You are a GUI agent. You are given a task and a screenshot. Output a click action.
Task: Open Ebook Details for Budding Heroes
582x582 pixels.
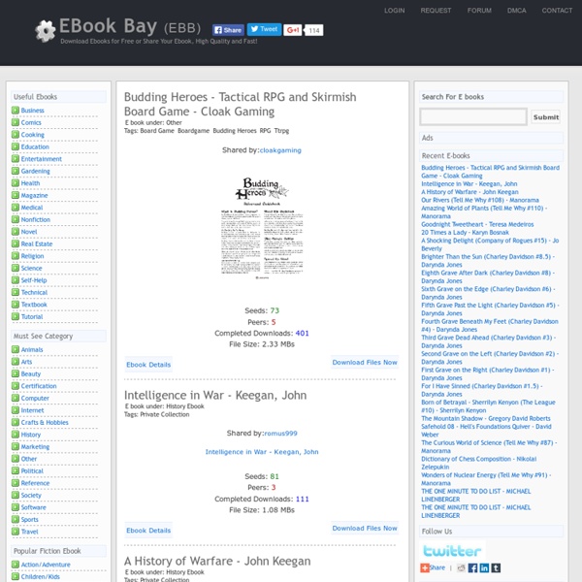148,365
